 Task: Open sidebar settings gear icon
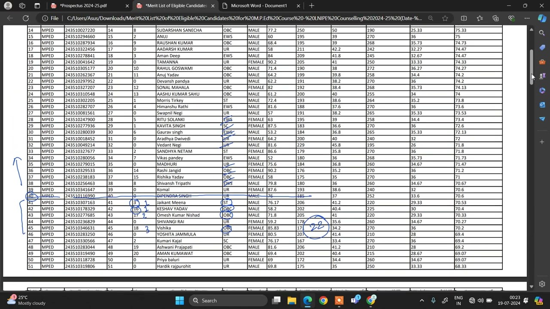[542, 284]
